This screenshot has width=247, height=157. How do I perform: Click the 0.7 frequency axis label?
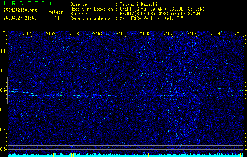pos(3,130)
